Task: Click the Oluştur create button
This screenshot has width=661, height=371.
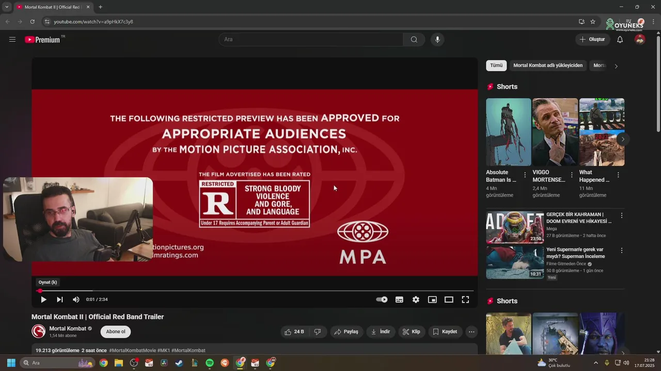Action: tap(593, 39)
